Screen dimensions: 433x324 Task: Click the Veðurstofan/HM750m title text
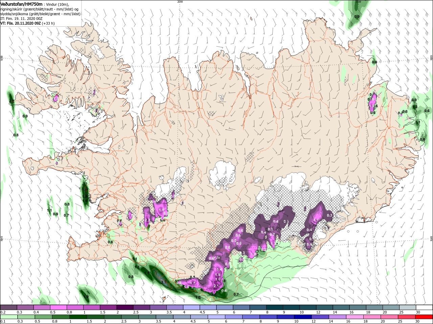(x=22, y=4)
